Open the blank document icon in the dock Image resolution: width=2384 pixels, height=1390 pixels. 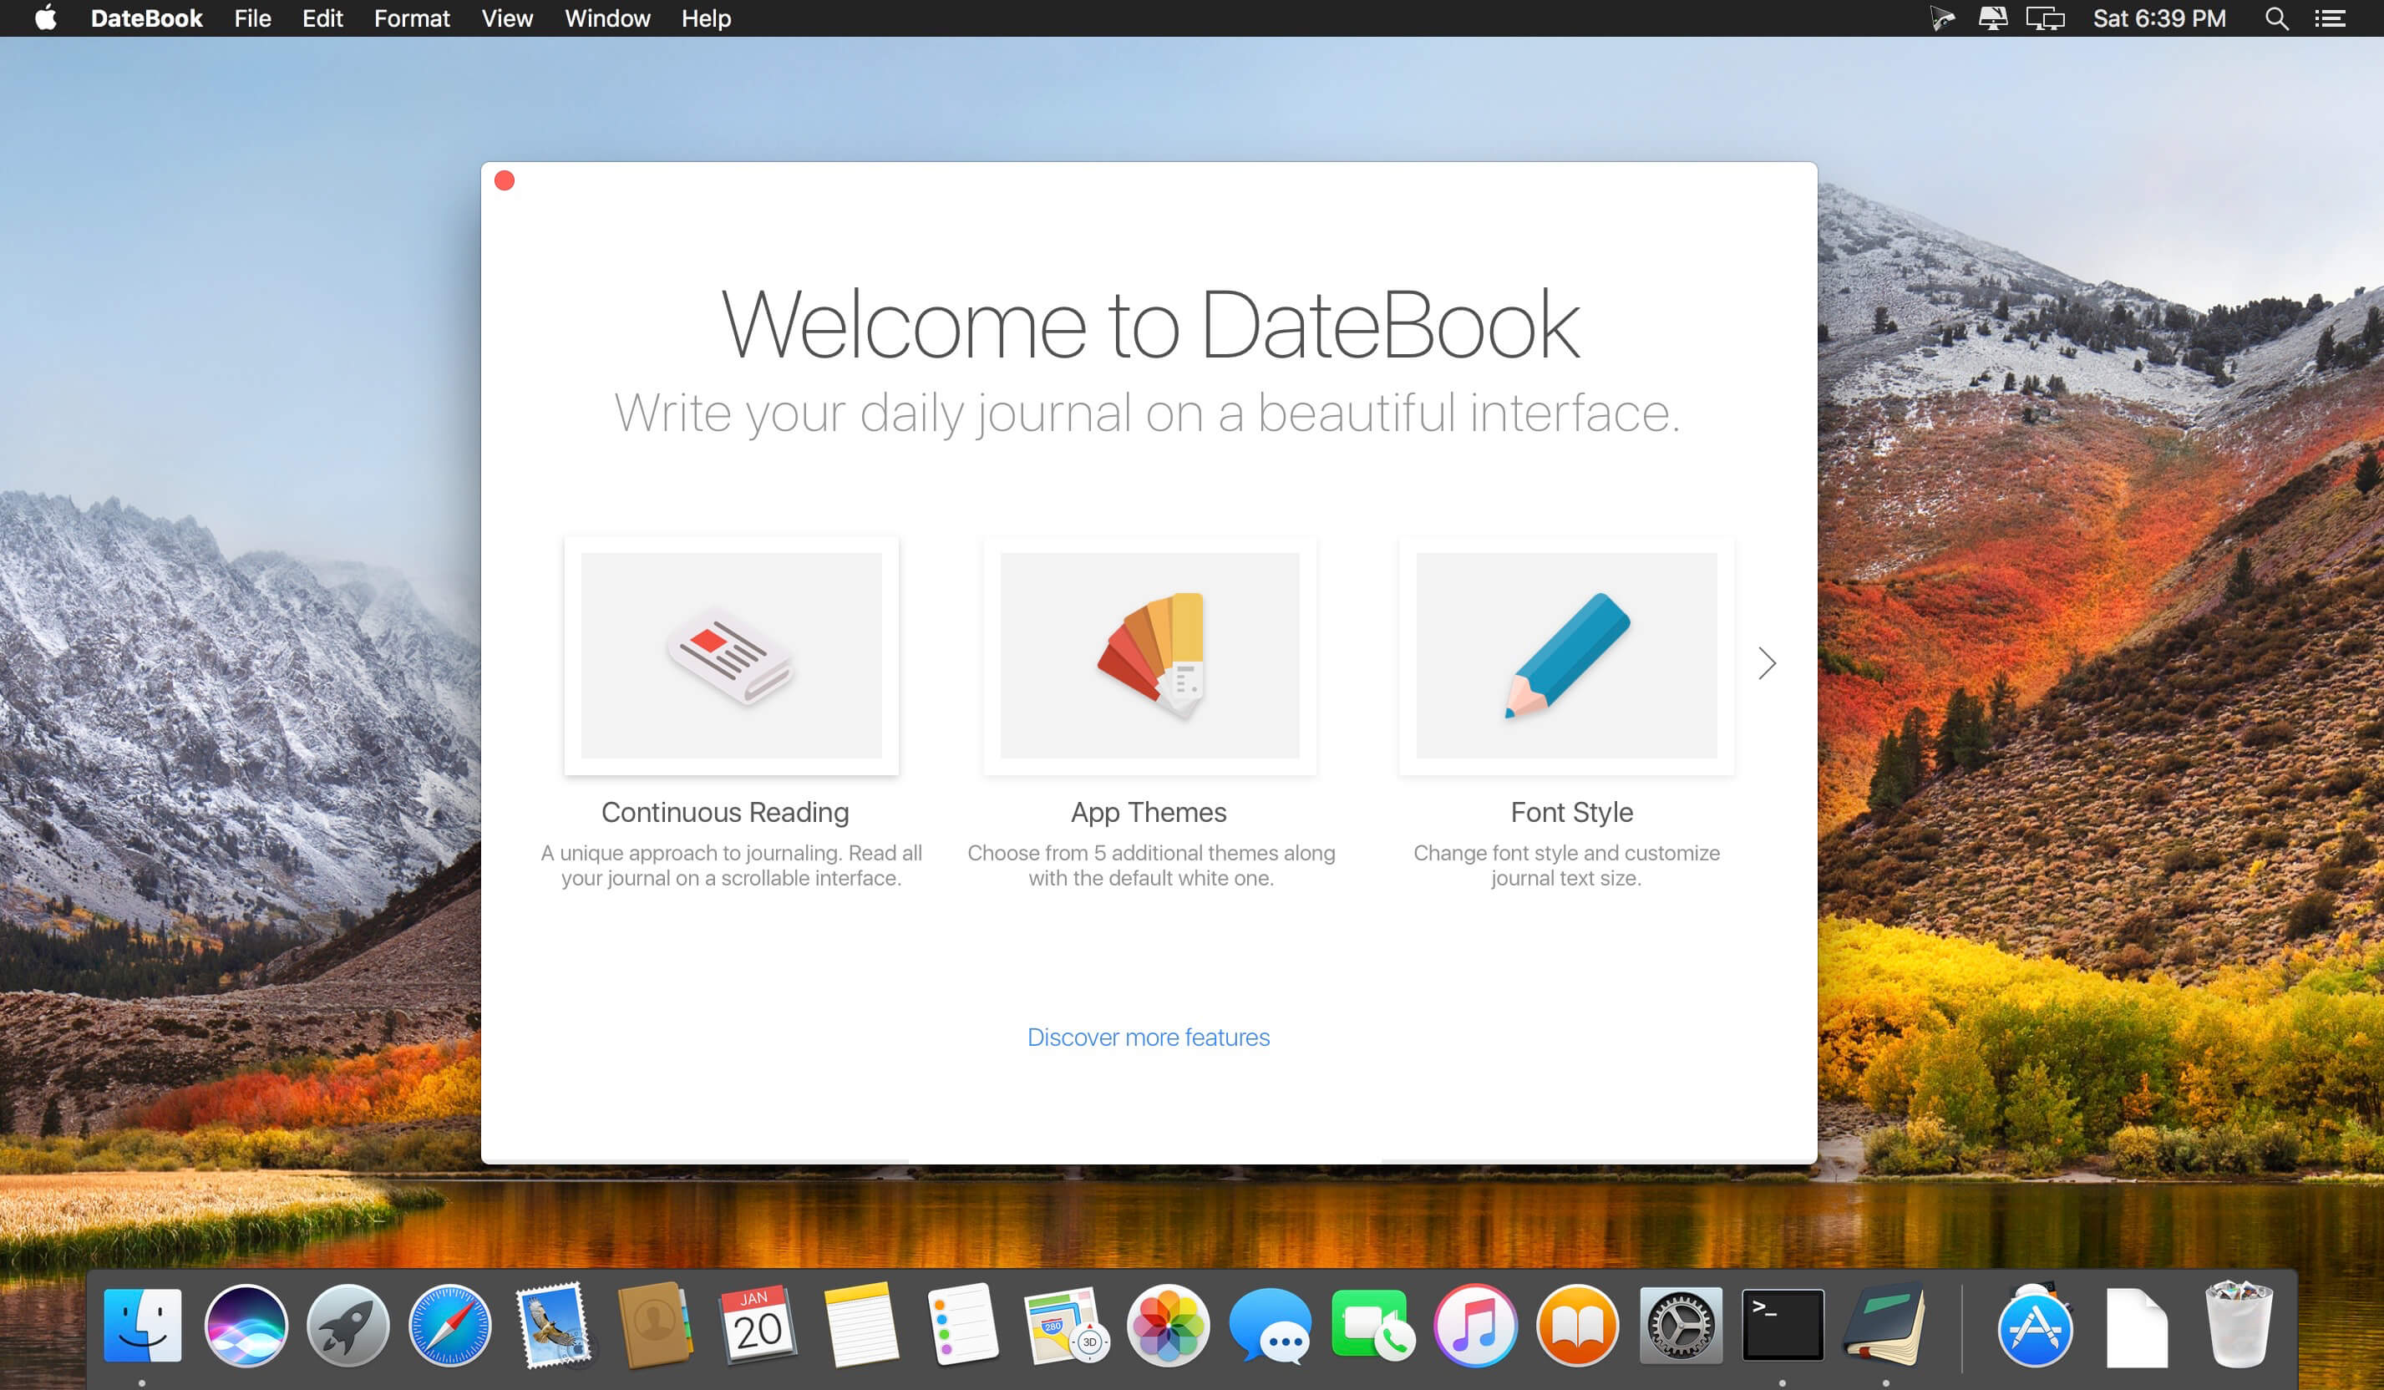tap(2137, 1327)
